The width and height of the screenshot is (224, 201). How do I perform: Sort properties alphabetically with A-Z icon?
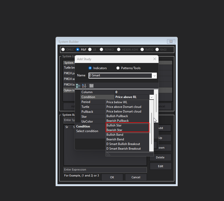[x=83, y=86]
